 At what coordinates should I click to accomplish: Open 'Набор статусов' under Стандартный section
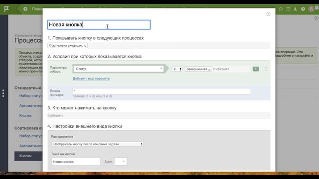[31, 95]
